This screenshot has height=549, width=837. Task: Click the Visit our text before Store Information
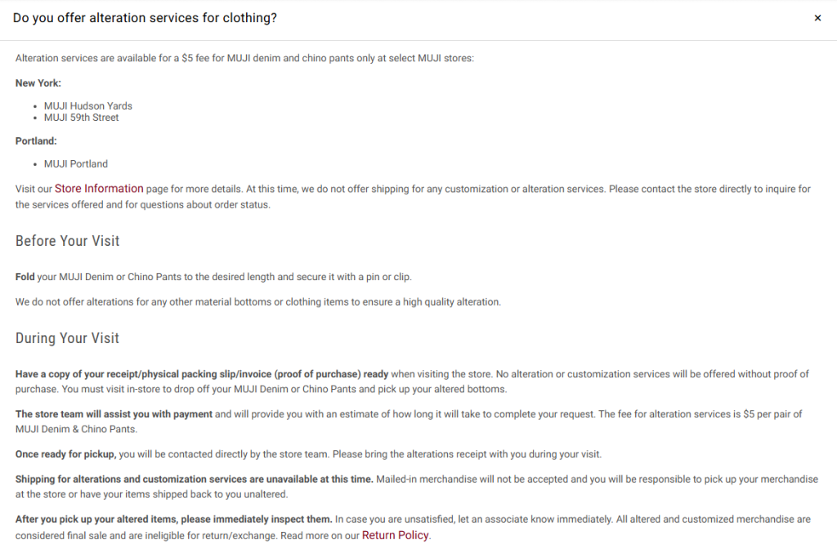34,190
